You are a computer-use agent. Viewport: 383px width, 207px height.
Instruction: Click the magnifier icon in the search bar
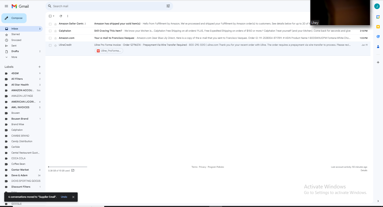point(49,6)
